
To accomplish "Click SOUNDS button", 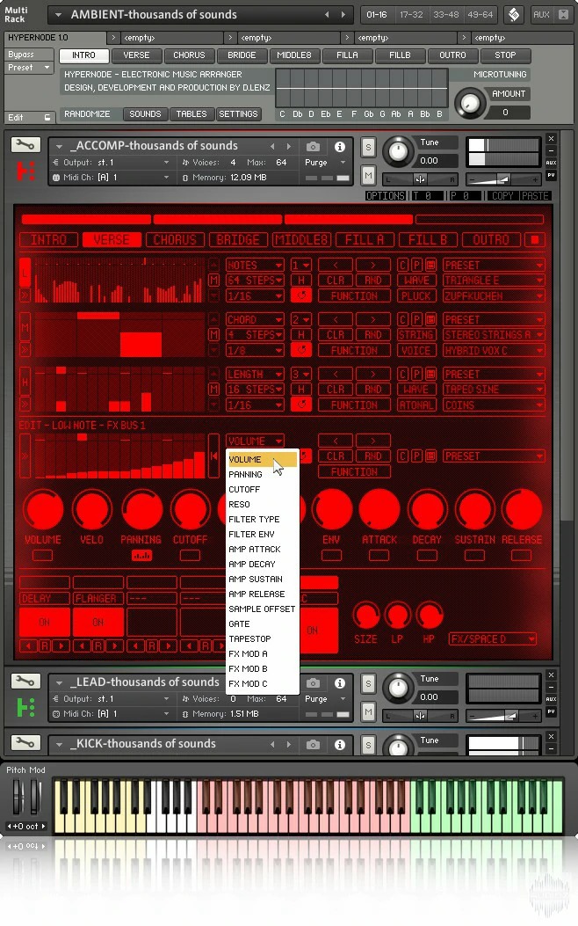I will click(145, 114).
